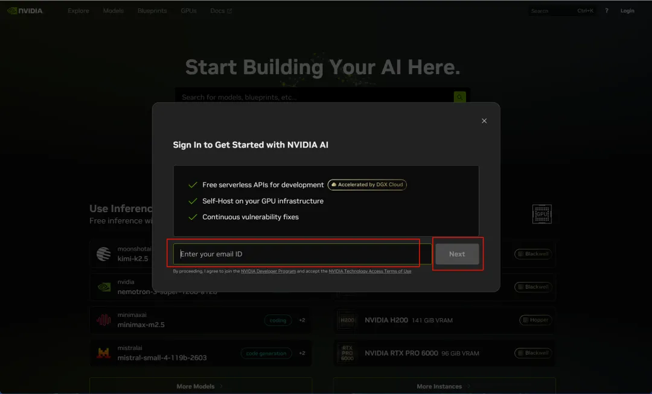Open NVIDIA Technology Access Terms of Use link

tap(369, 271)
